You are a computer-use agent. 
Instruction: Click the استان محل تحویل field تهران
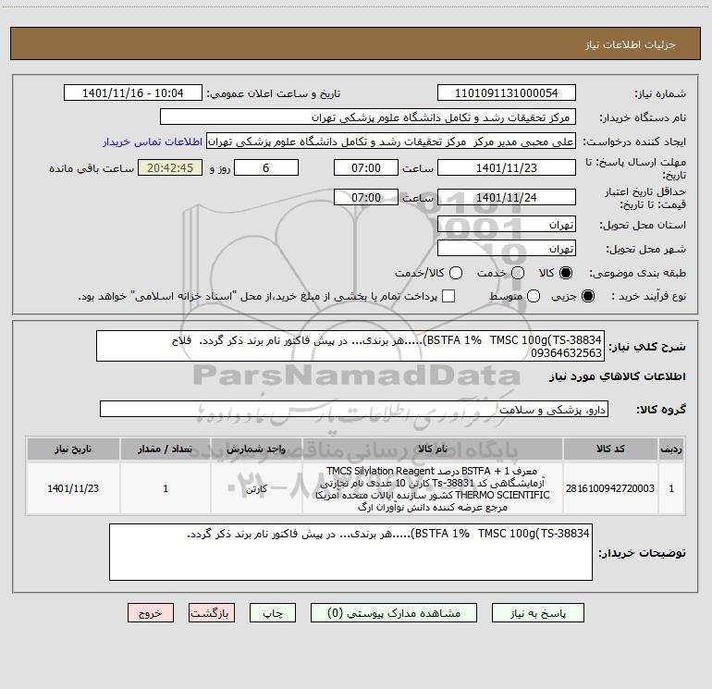[507, 225]
